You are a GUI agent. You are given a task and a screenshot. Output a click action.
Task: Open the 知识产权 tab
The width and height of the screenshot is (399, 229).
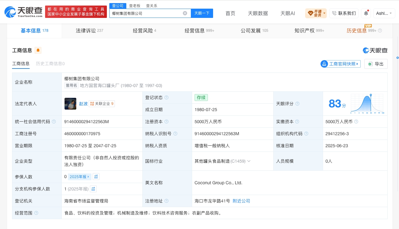click(x=309, y=31)
